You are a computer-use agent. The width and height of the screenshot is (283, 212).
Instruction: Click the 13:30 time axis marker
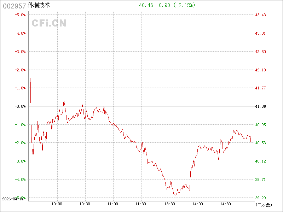[x=170, y=204]
